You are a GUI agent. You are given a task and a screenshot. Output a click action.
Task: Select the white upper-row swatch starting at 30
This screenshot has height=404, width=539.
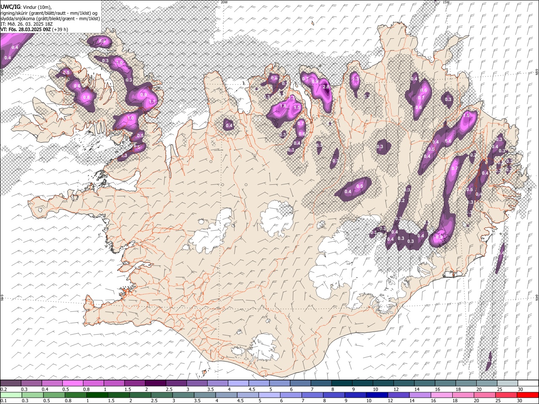pos(528,383)
